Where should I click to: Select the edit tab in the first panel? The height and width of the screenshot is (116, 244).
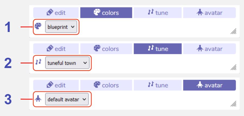pyautogui.click(x=56, y=12)
